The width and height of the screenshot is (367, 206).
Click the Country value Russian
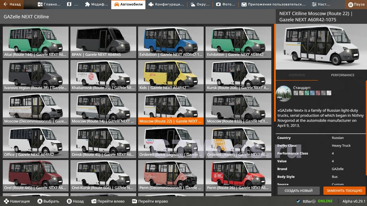click(x=338, y=138)
